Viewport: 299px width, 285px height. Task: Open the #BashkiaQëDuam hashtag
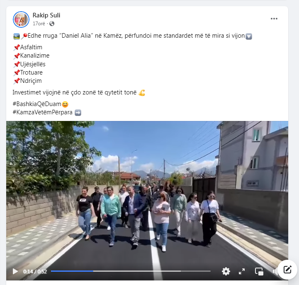pyautogui.click(x=37, y=104)
